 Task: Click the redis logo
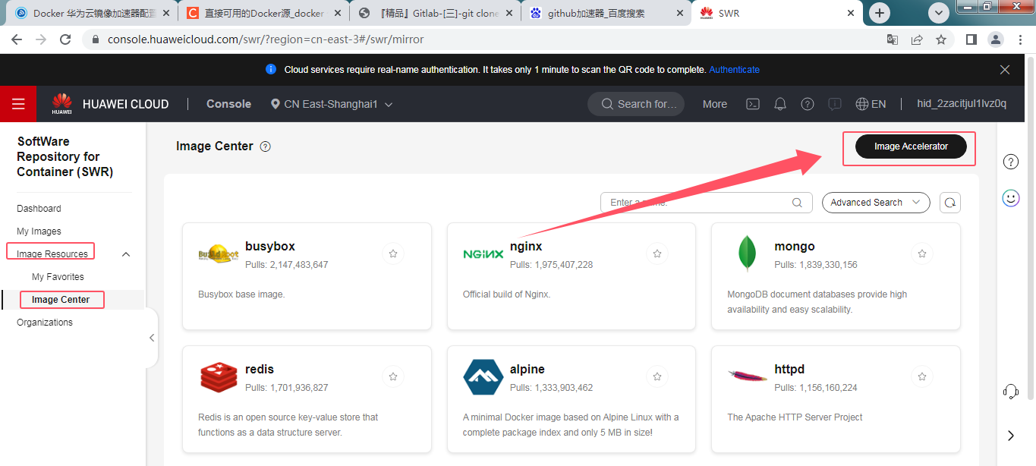point(219,377)
